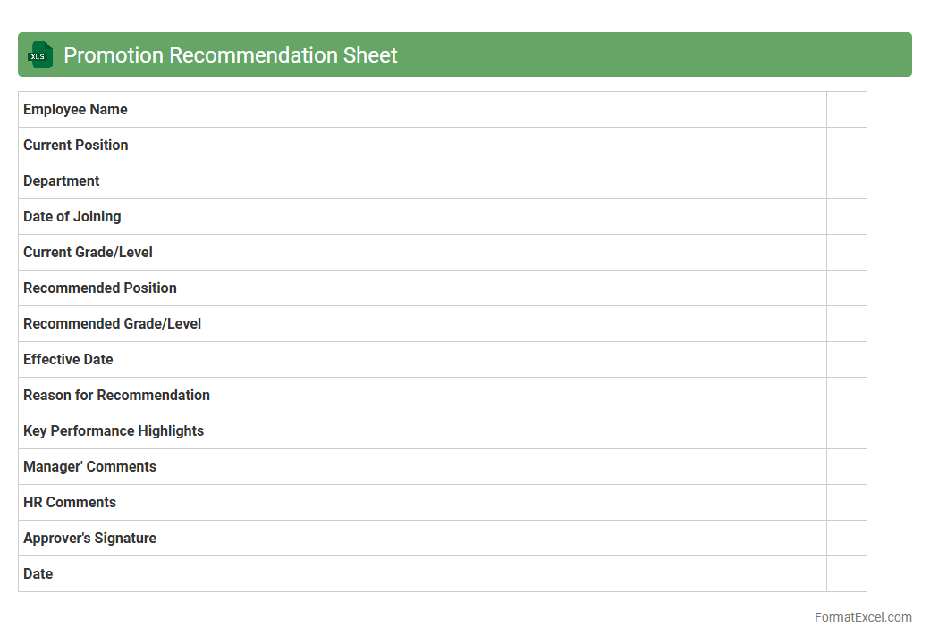This screenshot has width=930, height=643.
Task: Click the blank cell for Reason for Recommendation
Action: [846, 396]
